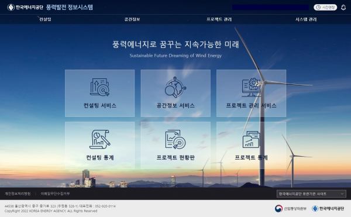This screenshot has height=217, width=351.
Task: Click the notification bell icon
Action: (x=343, y=8)
